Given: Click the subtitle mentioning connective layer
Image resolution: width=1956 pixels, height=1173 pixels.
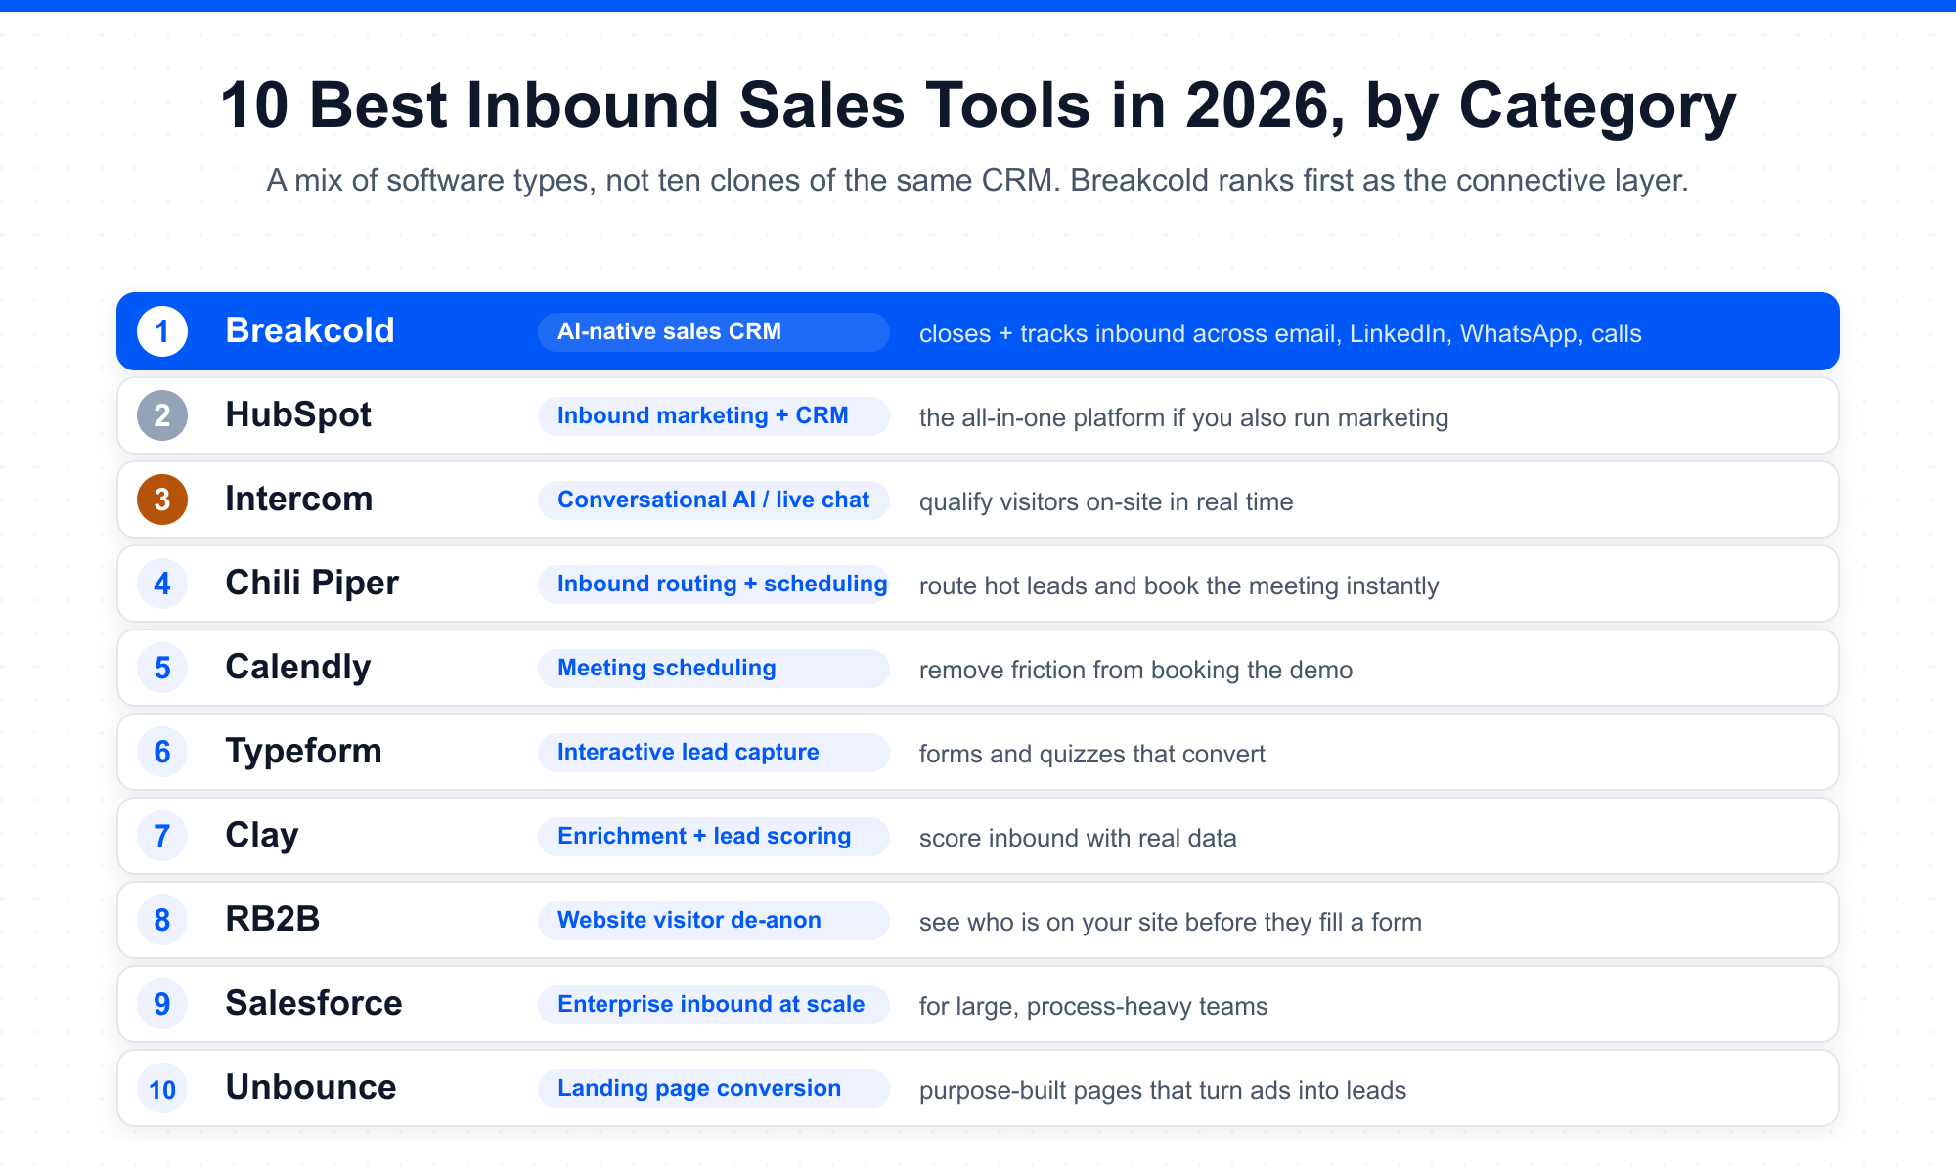Looking at the screenshot, I should 978,181.
